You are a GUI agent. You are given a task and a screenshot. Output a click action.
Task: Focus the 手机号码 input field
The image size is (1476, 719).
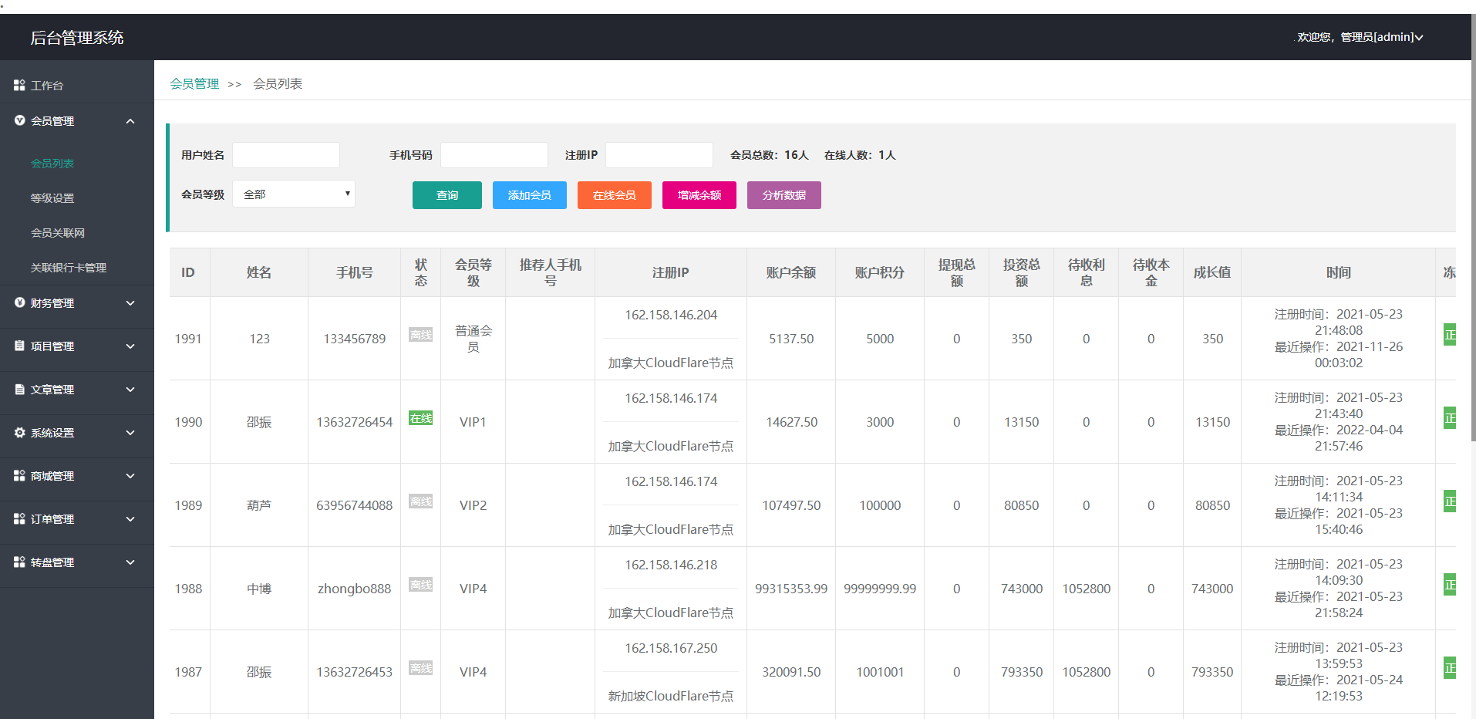click(494, 155)
